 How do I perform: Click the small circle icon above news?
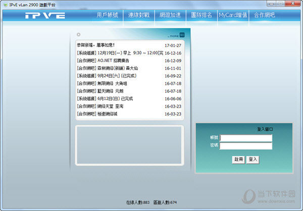(x=78, y=34)
